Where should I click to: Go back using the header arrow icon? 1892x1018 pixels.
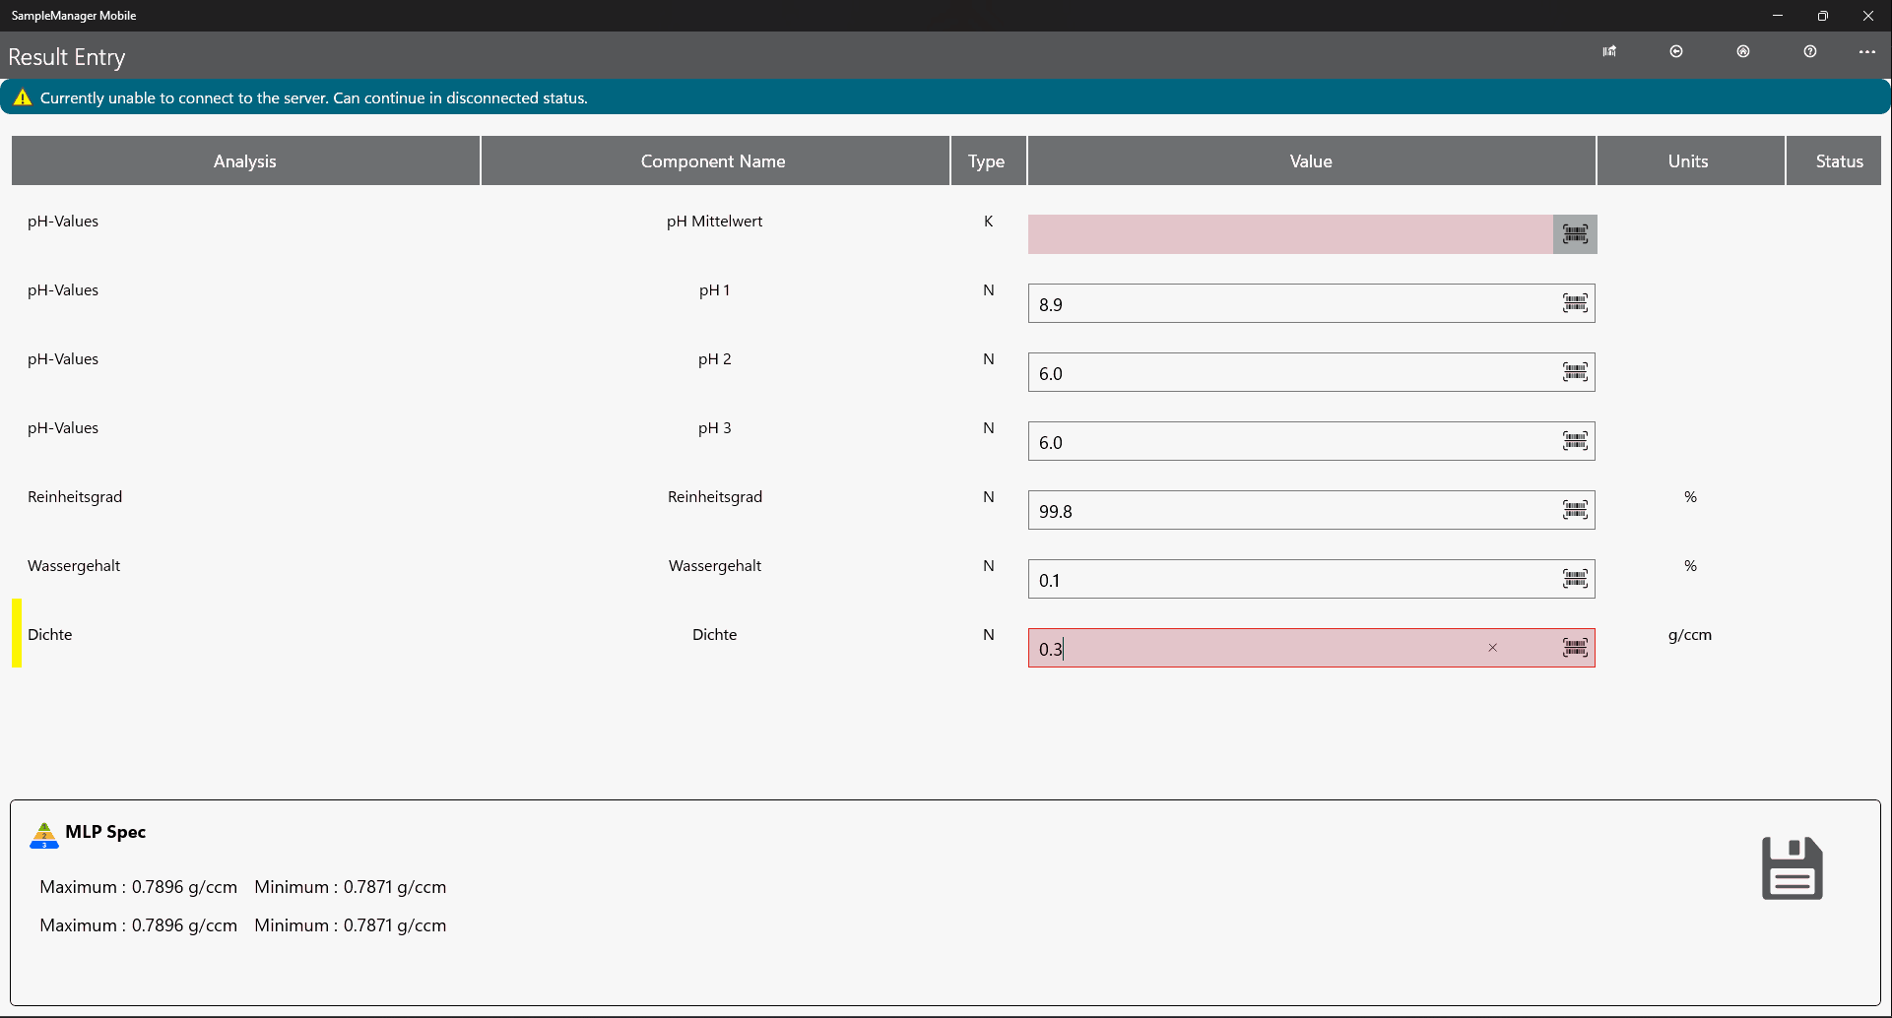point(1676,51)
